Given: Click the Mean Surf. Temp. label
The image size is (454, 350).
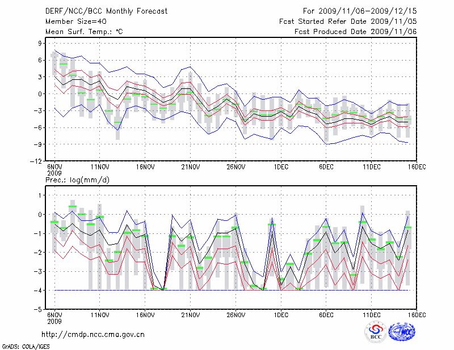Looking at the screenshot, I should pyautogui.click(x=83, y=32).
